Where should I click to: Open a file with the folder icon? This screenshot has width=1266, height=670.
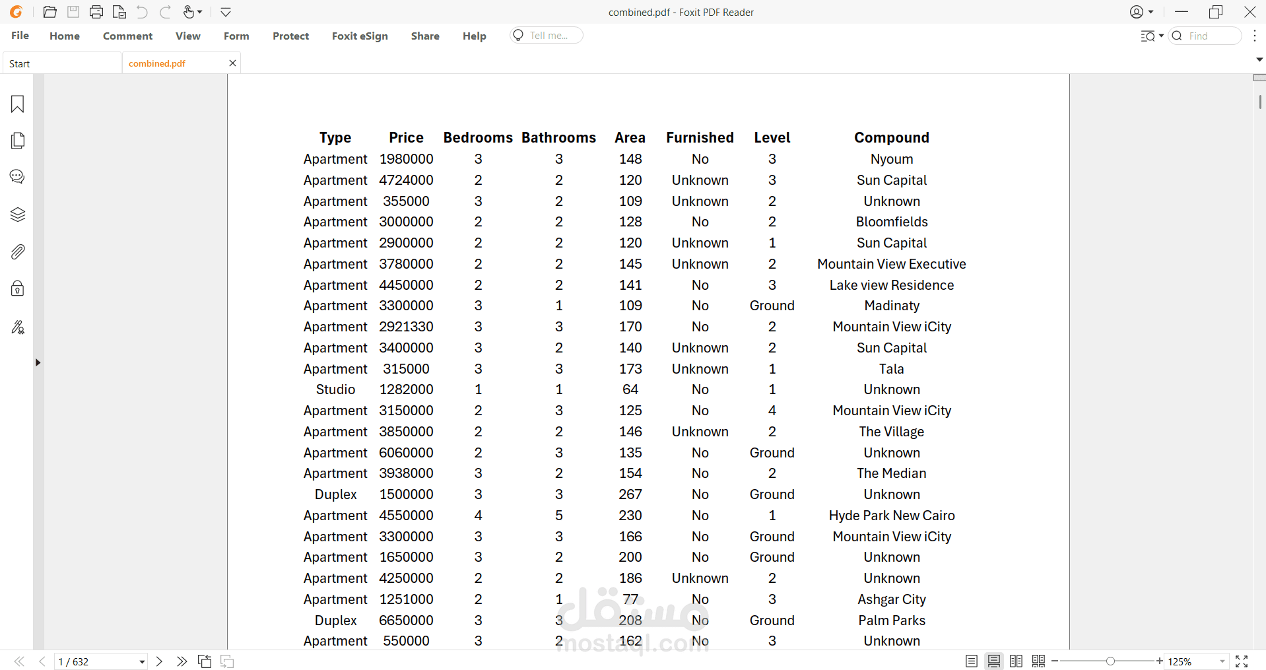point(50,12)
